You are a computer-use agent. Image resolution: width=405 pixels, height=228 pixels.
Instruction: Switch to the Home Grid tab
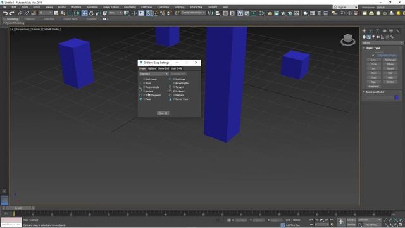(x=163, y=68)
